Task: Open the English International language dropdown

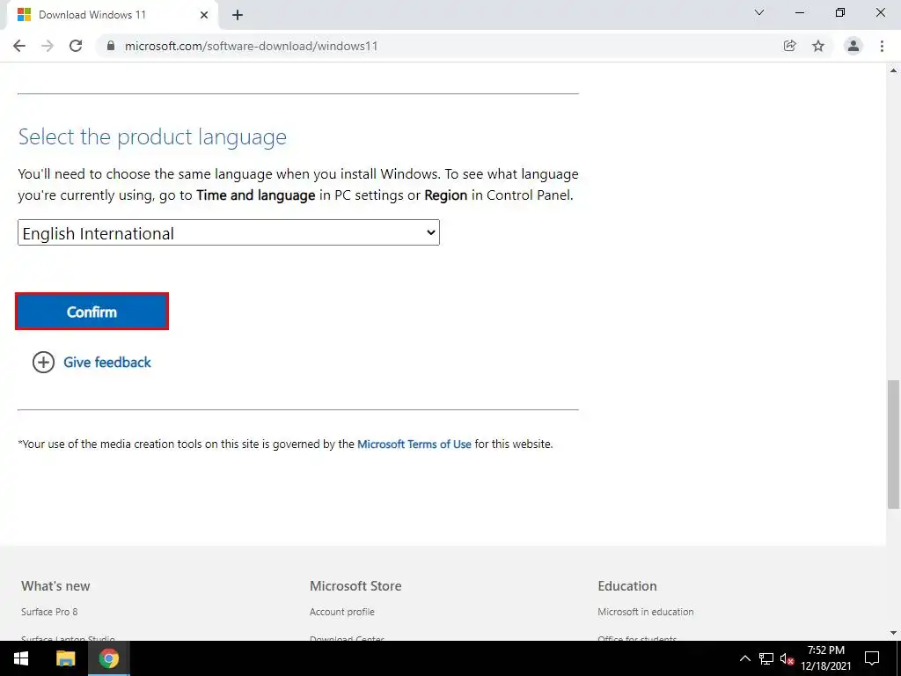Action: [x=229, y=232]
